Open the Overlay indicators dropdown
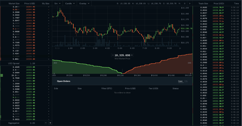The width and height of the screenshot is (242, 126). pyautogui.click(x=84, y=3)
